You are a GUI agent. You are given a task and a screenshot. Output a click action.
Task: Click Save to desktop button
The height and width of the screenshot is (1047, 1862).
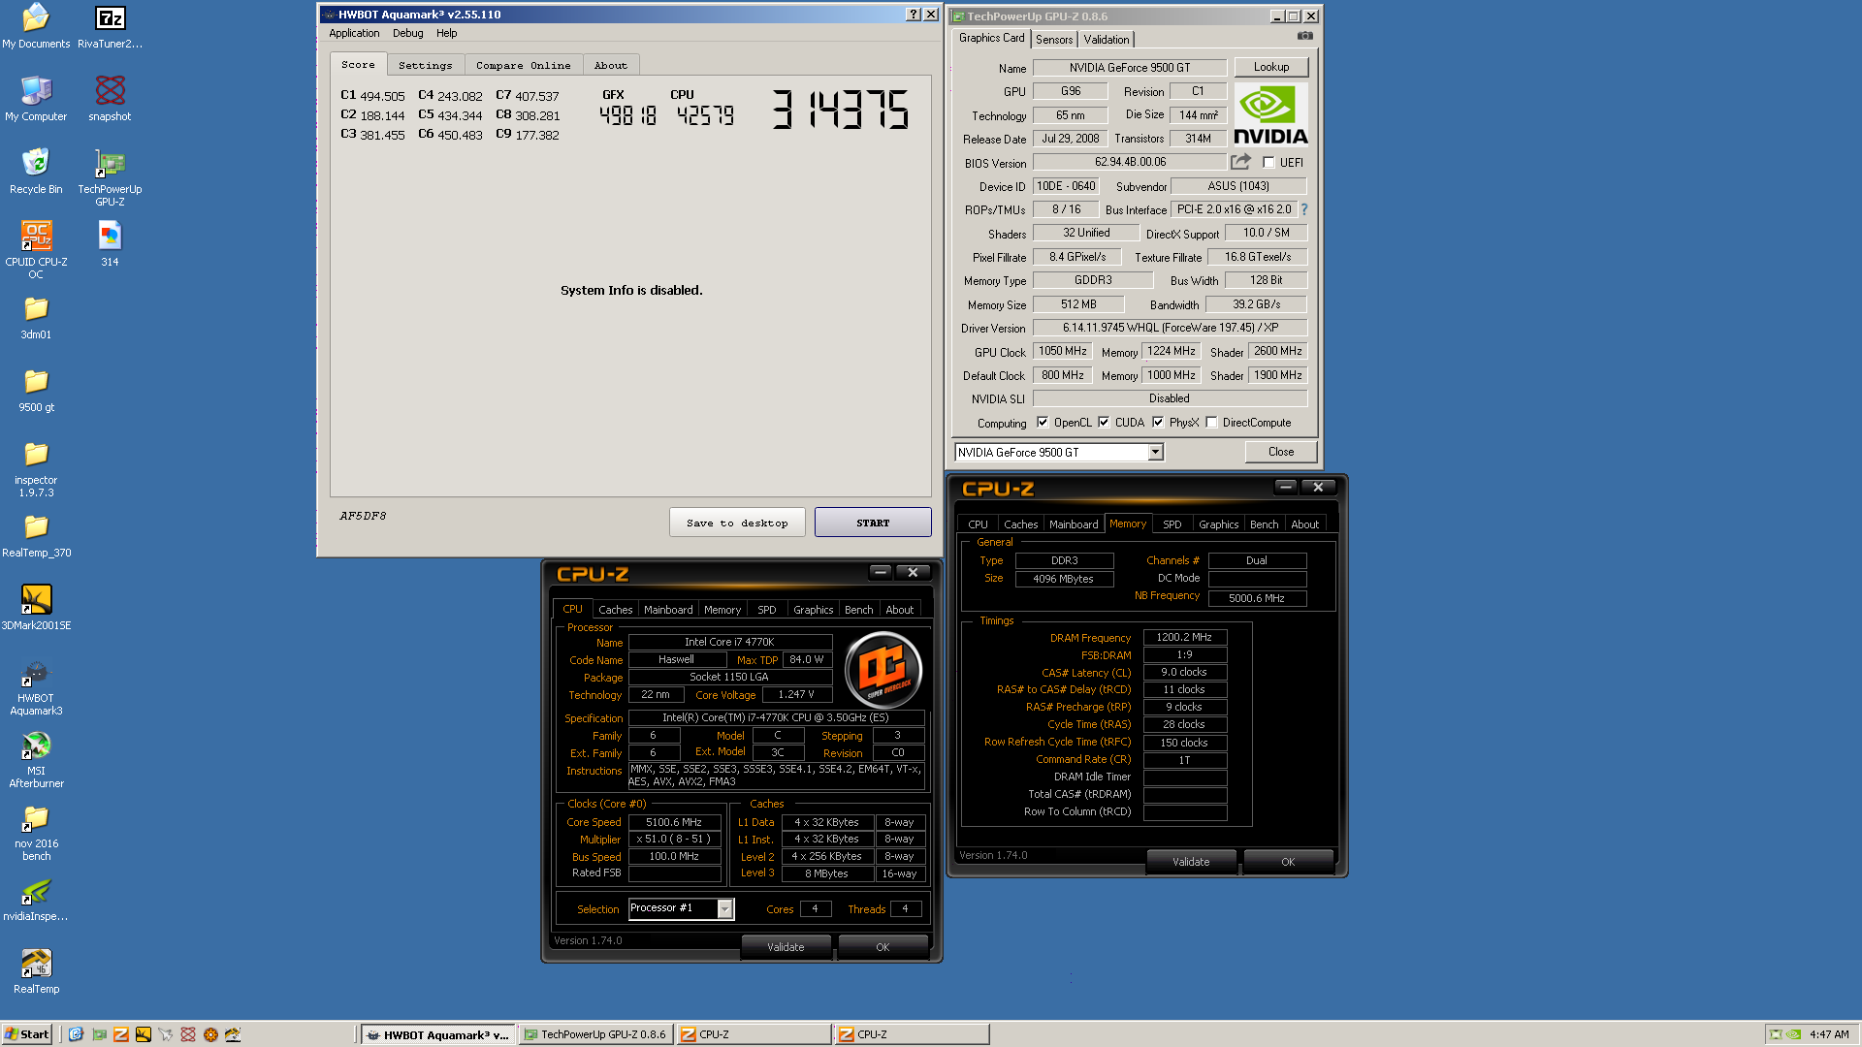pos(737,523)
